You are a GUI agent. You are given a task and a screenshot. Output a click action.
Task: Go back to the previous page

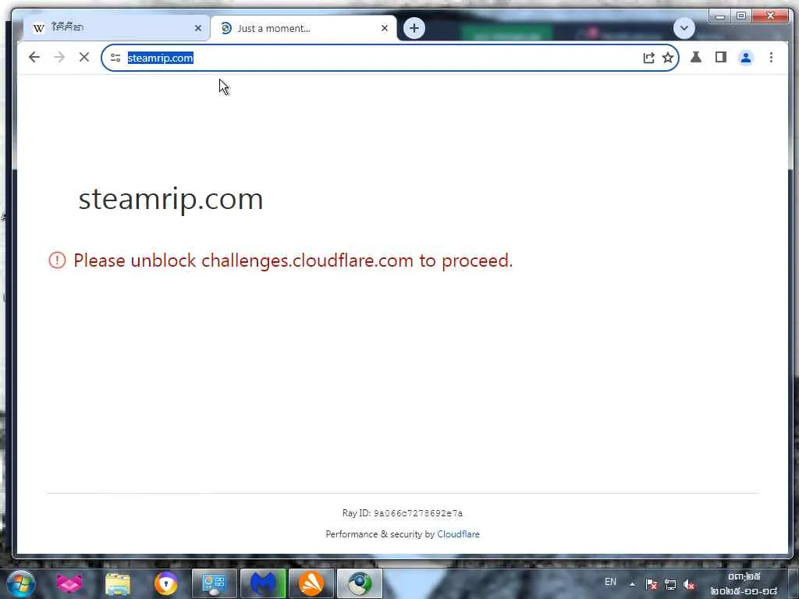coord(34,58)
